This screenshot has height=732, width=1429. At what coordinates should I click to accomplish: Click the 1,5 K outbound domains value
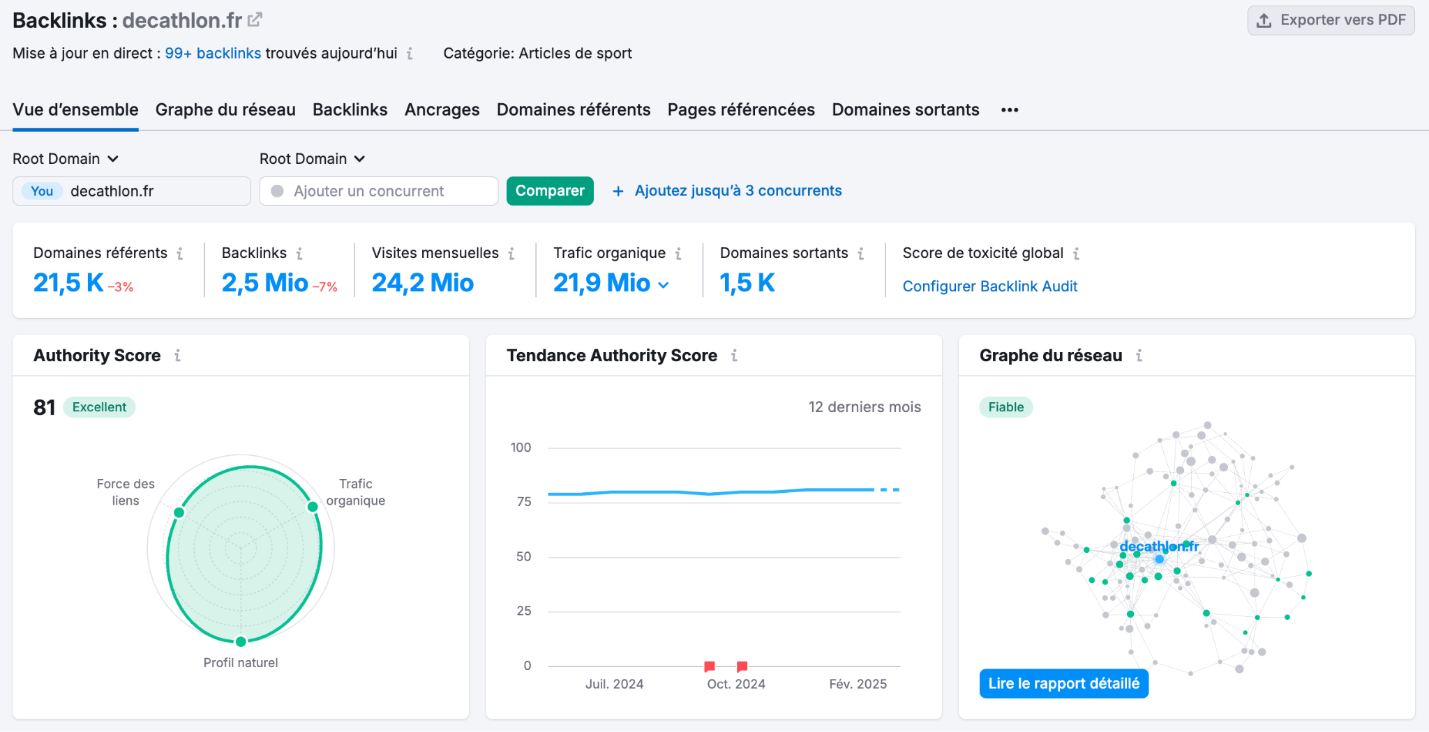click(x=747, y=283)
